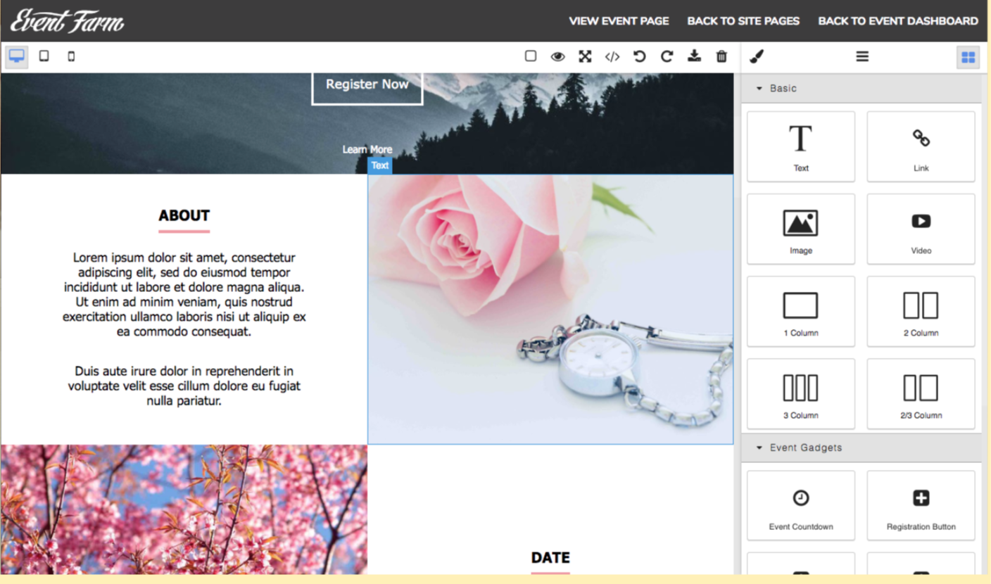Go to View Event Page
The height and width of the screenshot is (584, 991).
click(619, 21)
